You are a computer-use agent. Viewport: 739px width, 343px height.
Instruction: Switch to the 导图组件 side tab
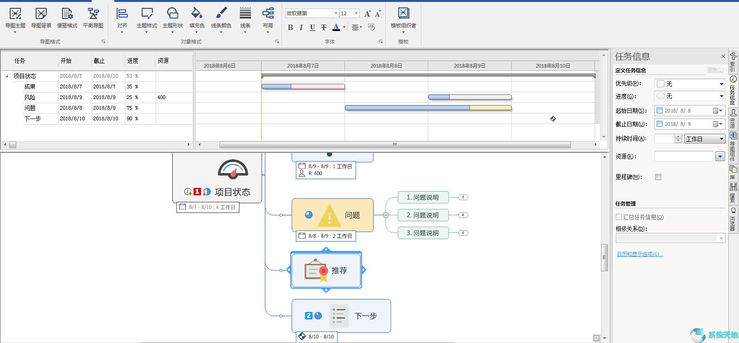pyautogui.click(x=733, y=147)
